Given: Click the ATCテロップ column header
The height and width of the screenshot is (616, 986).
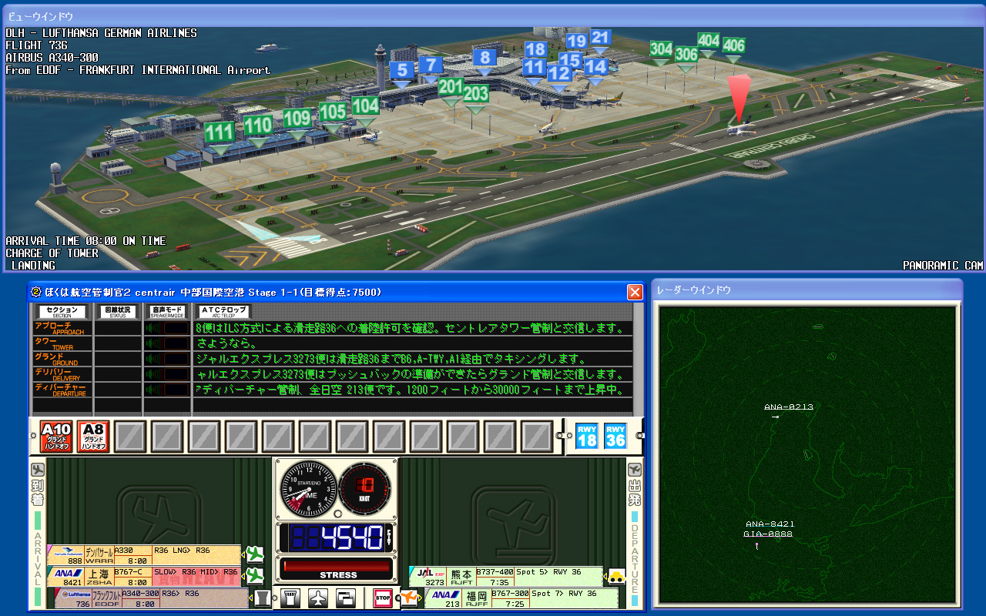Looking at the screenshot, I should [x=223, y=312].
